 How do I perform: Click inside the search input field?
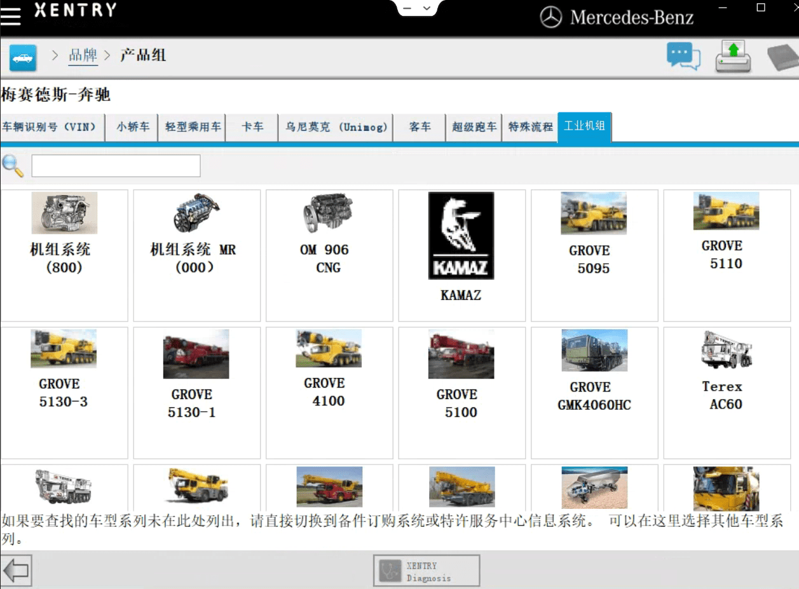(116, 165)
